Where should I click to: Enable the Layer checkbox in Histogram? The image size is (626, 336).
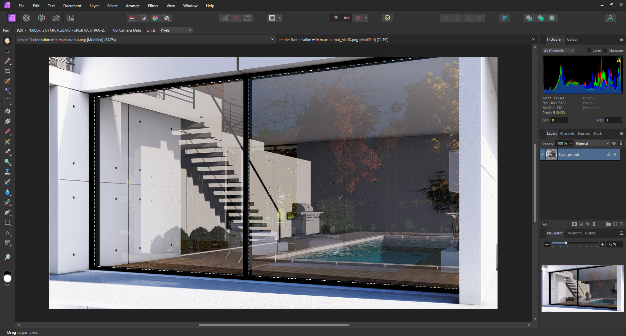[589, 50]
